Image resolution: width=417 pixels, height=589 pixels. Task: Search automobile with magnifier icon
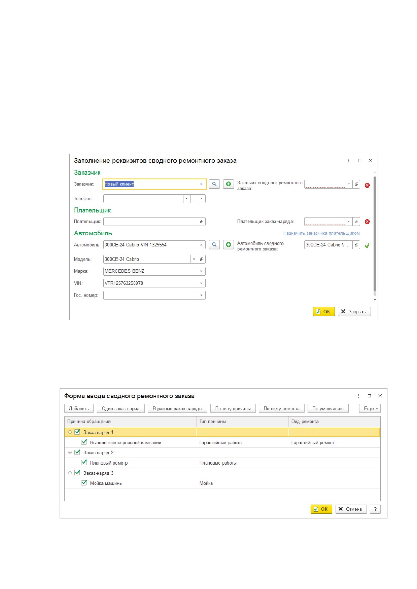pyautogui.click(x=214, y=245)
